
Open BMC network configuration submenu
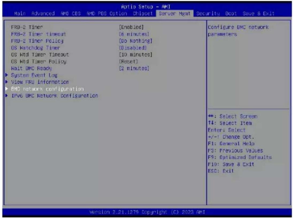47,89
